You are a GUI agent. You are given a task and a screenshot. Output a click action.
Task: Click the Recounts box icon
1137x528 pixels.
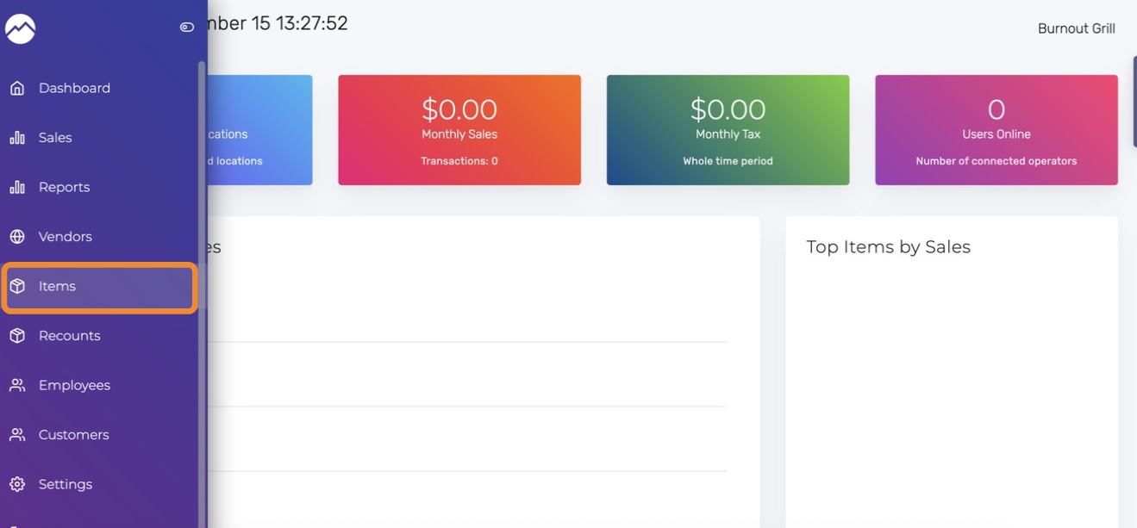pyautogui.click(x=17, y=336)
